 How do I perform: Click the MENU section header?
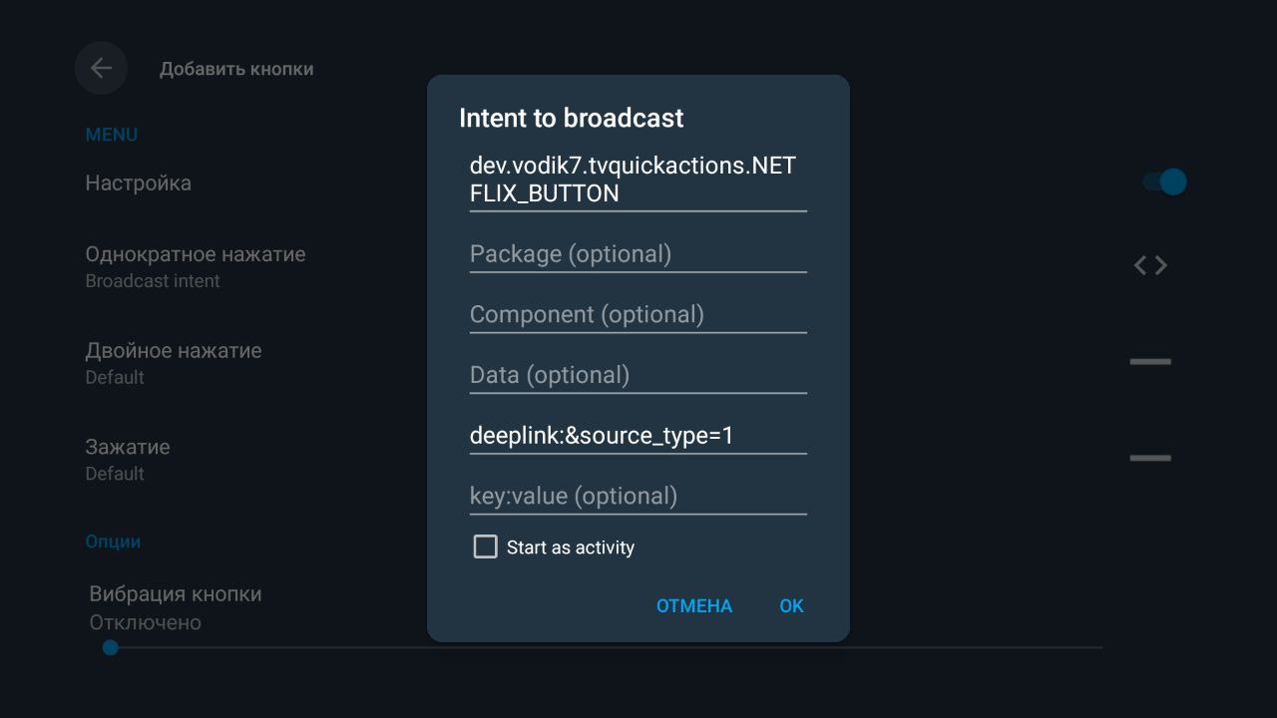pyautogui.click(x=112, y=135)
